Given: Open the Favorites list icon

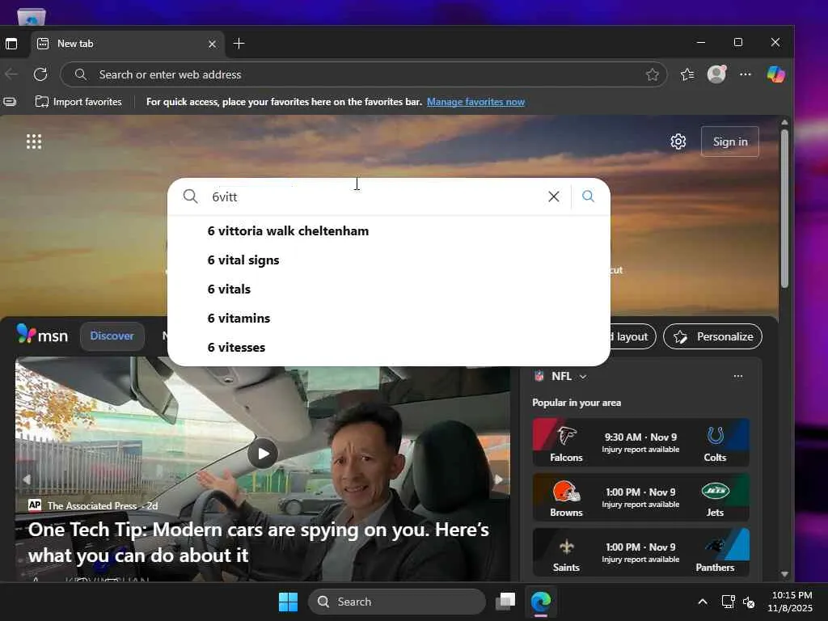Looking at the screenshot, I should point(687,74).
